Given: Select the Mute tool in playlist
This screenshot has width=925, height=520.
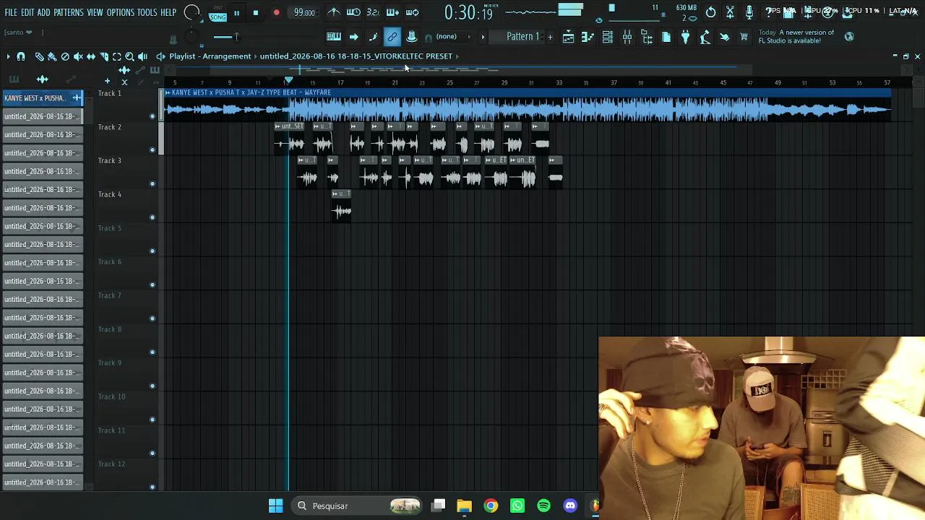Looking at the screenshot, I should tap(78, 56).
